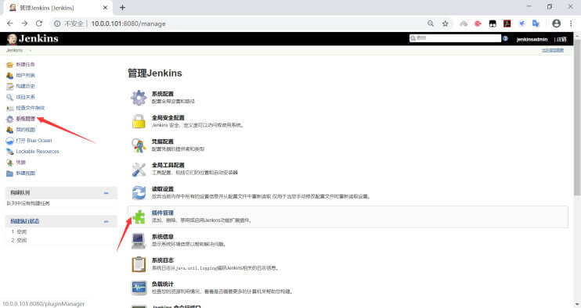Go back with the browser back arrow

coord(10,23)
